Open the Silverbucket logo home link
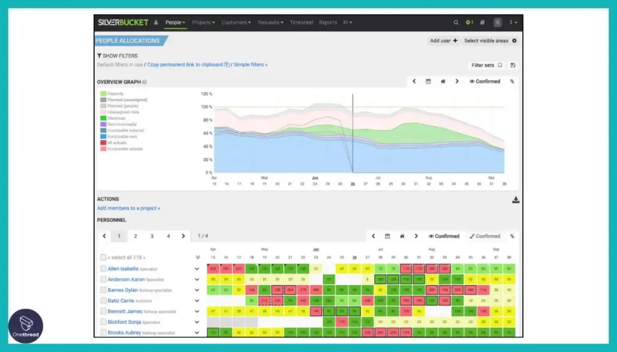617x352 pixels. (x=123, y=22)
